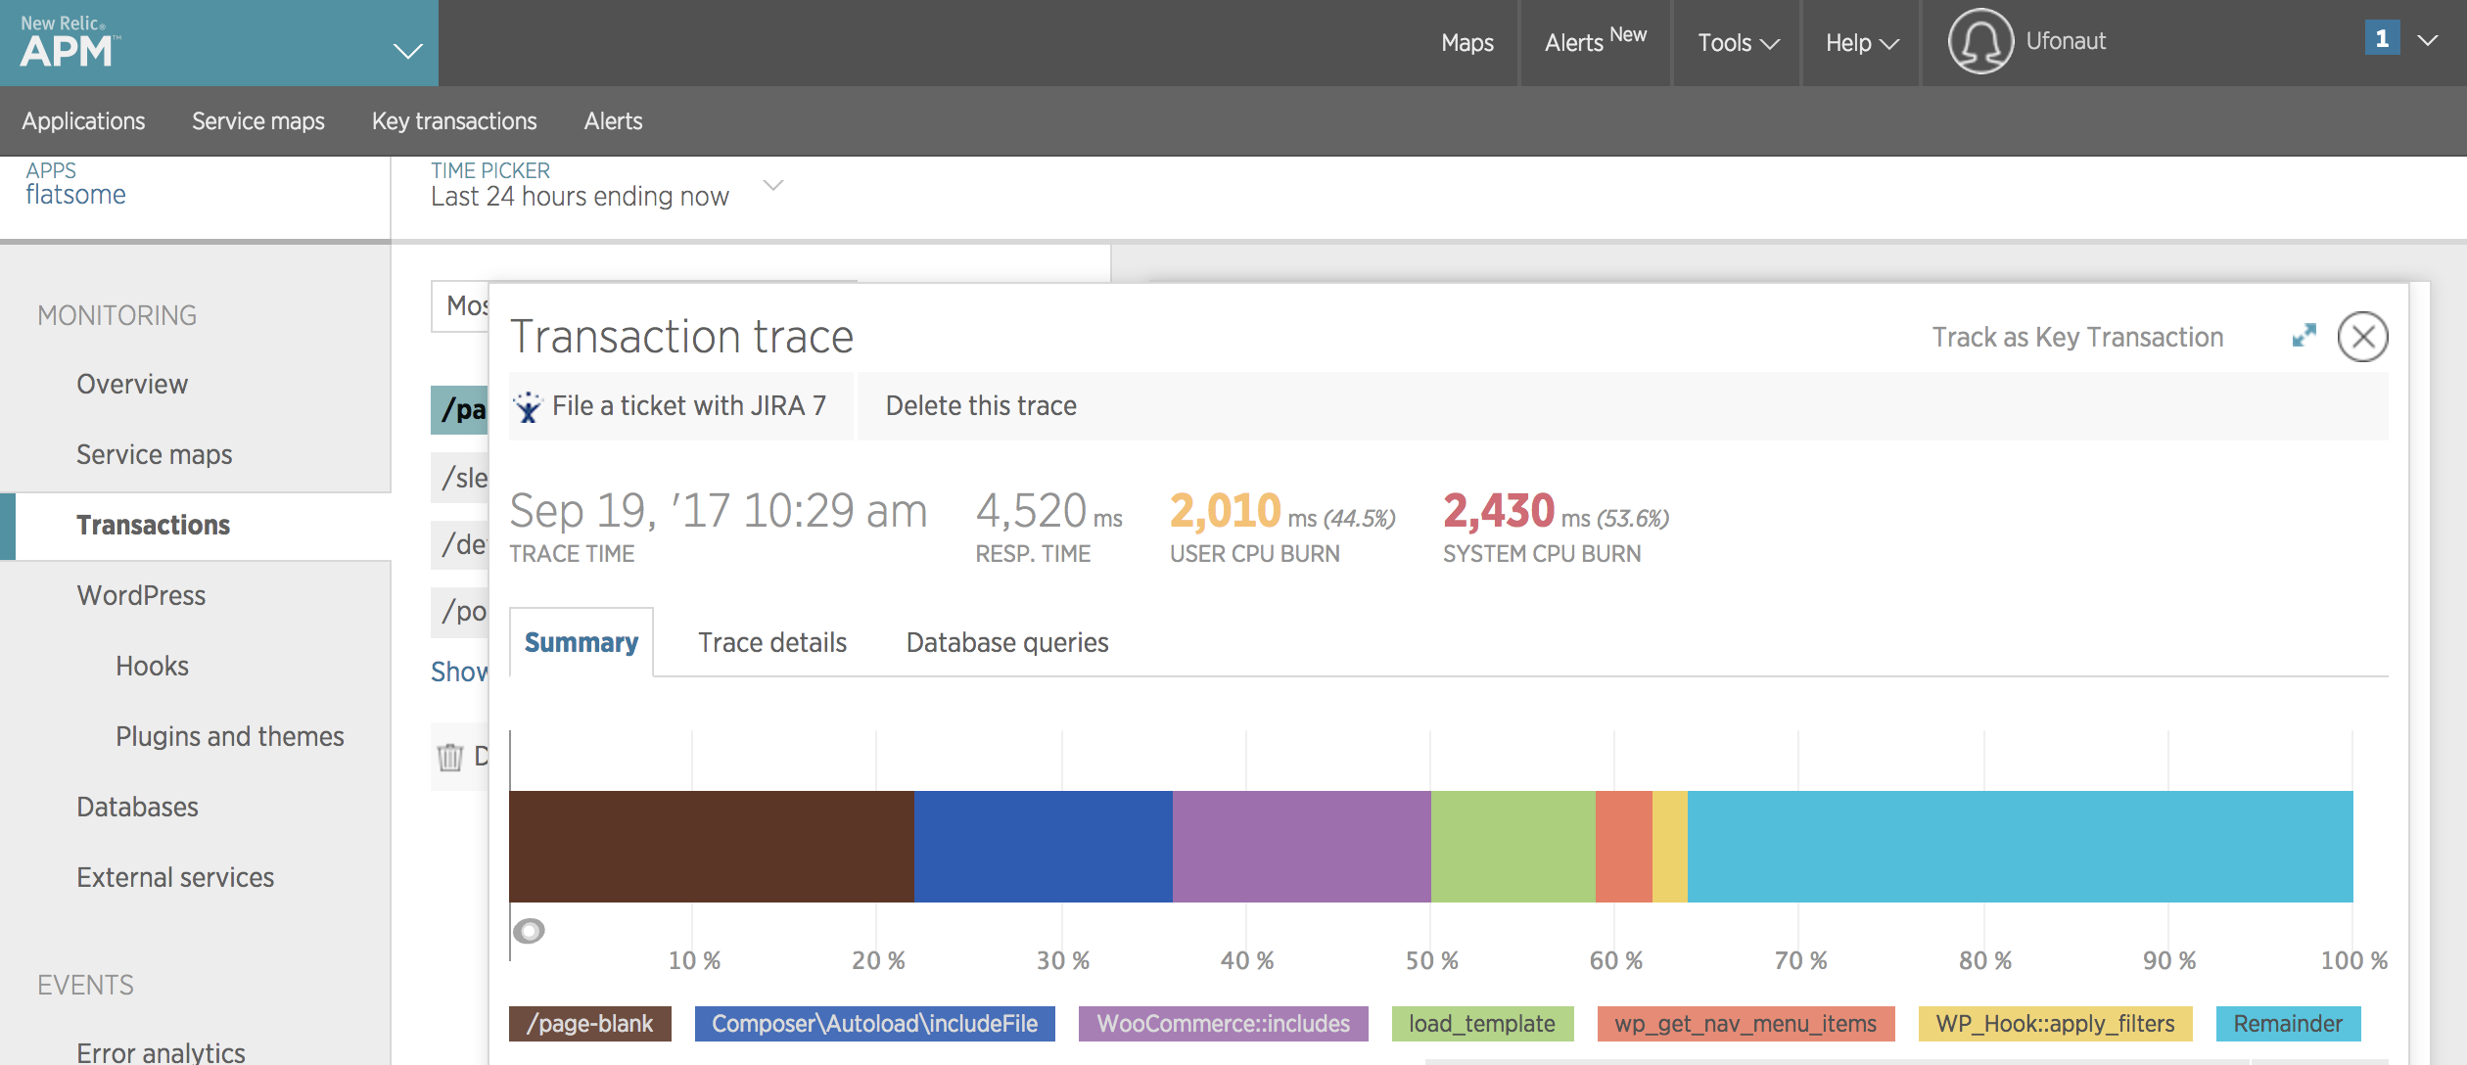Expand the account menu chevron beside the badge

tap(2428, 40)
